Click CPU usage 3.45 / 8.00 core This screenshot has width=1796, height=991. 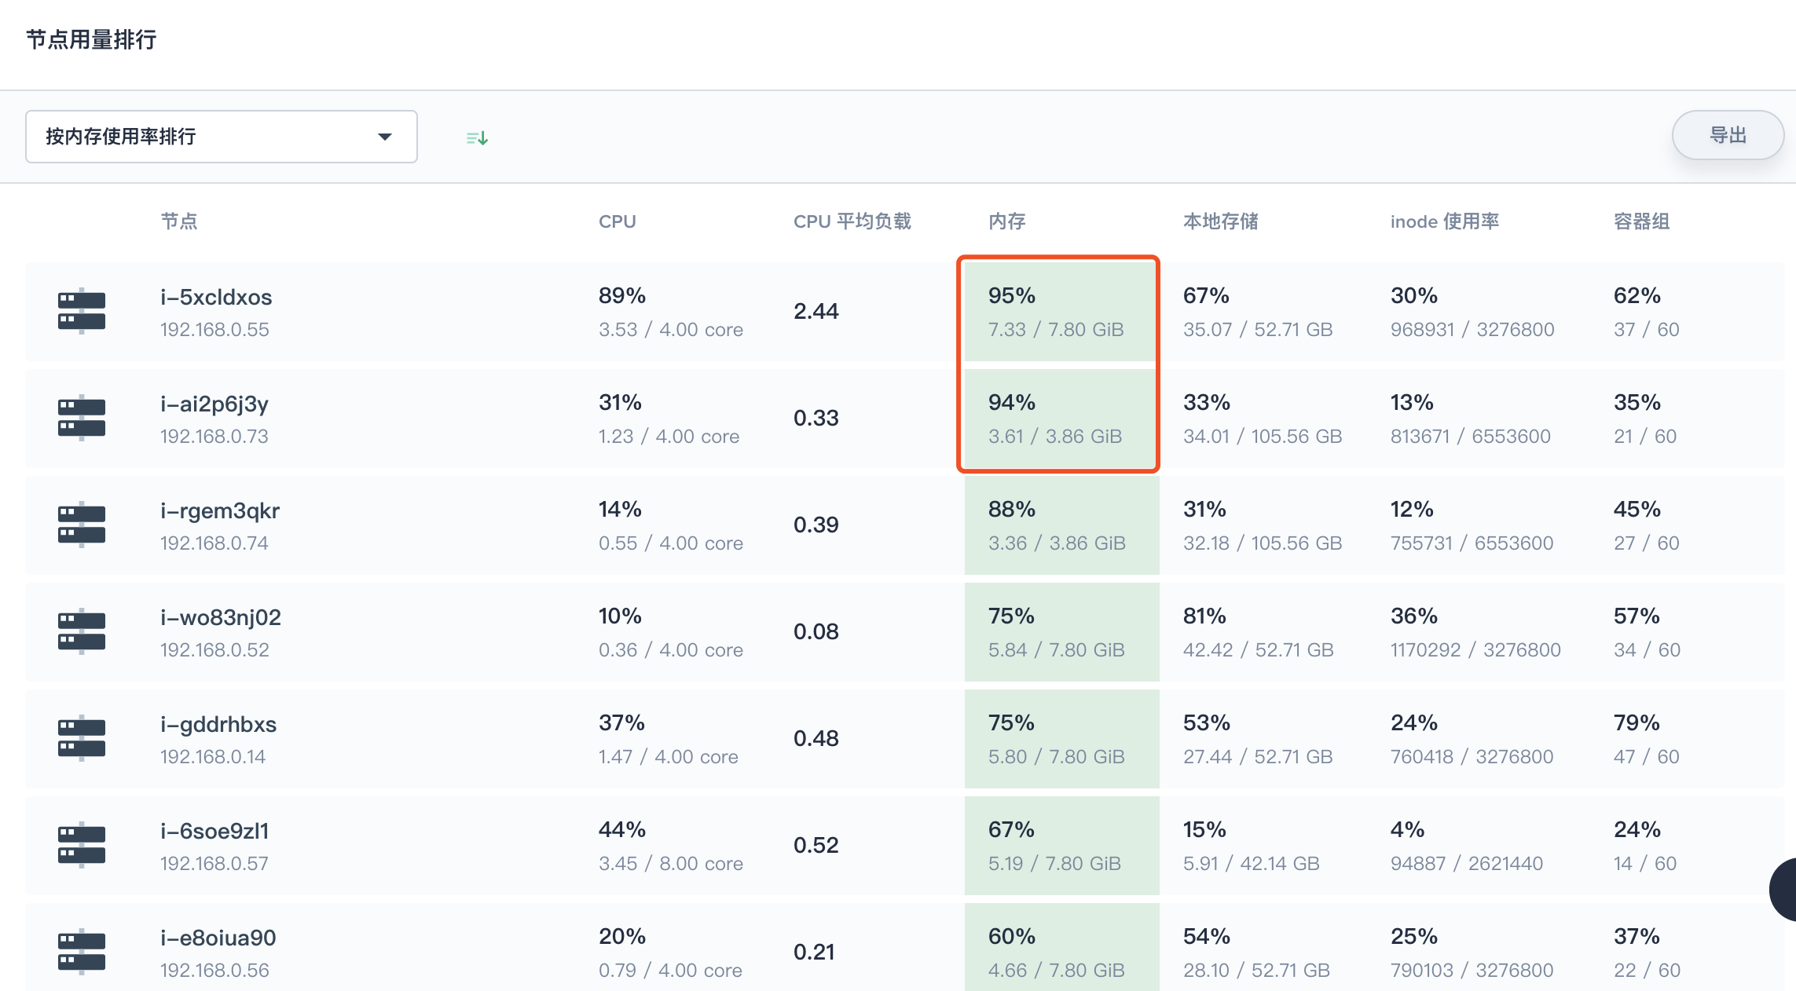click(671, 864)
